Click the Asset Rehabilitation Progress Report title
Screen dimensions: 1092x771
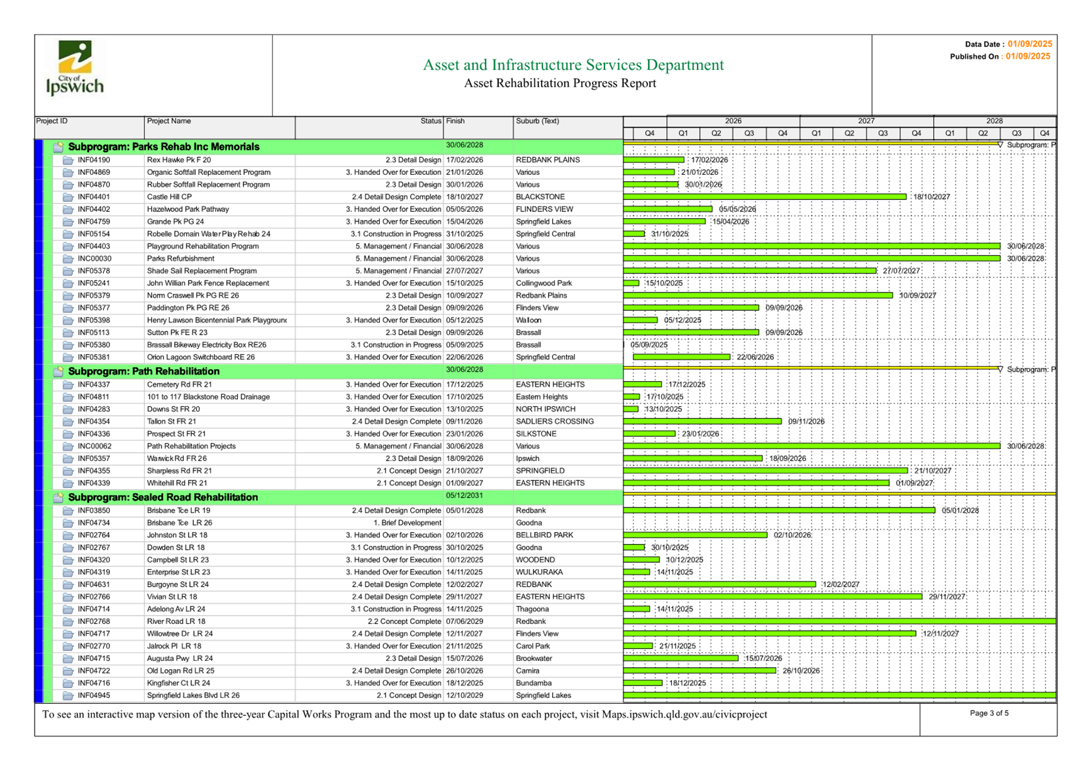coord(560,83)
